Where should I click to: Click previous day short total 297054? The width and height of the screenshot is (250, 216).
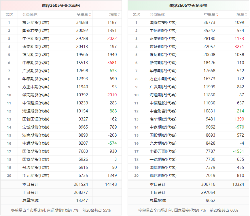click(208, 192)
